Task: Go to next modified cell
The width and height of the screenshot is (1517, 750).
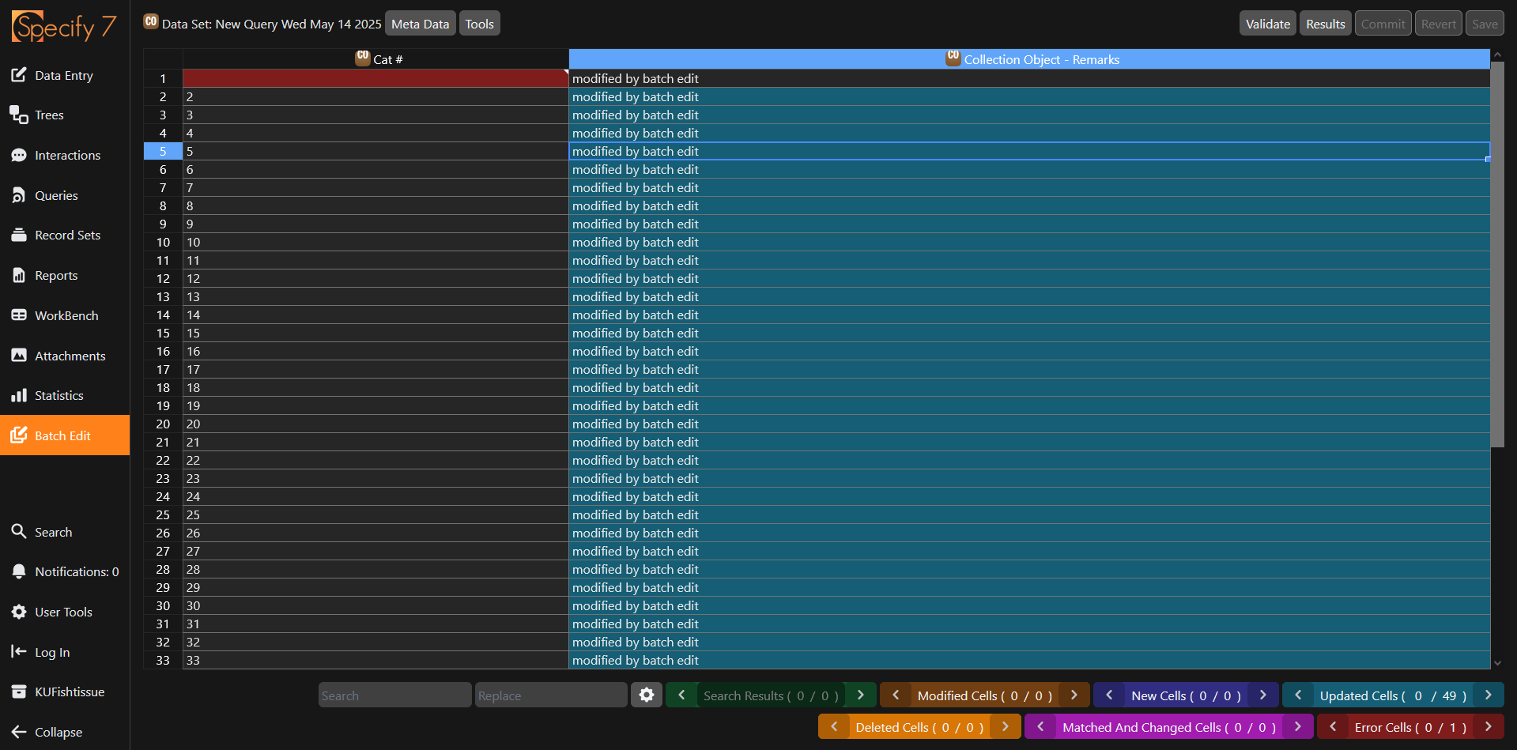Action: [1074, 695]
